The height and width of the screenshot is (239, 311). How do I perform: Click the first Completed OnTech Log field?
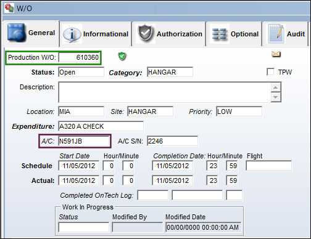click(153, 195)
